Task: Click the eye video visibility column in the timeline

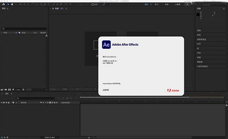Action: pyautogui.click(x=2, y=102)
